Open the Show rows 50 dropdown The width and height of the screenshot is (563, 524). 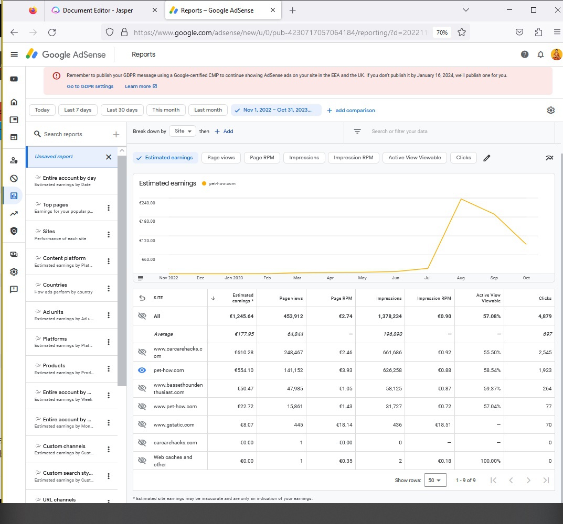click(x=435, y=480)
